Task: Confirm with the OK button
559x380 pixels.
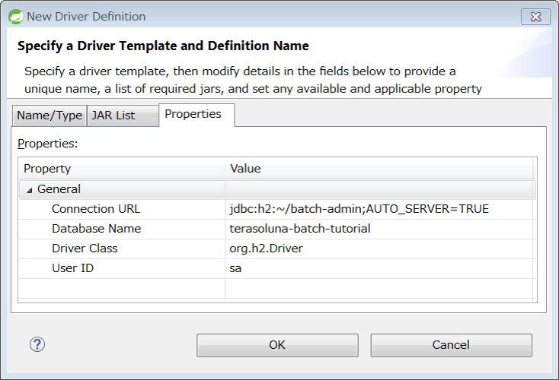Action: (x=277, y=345)
